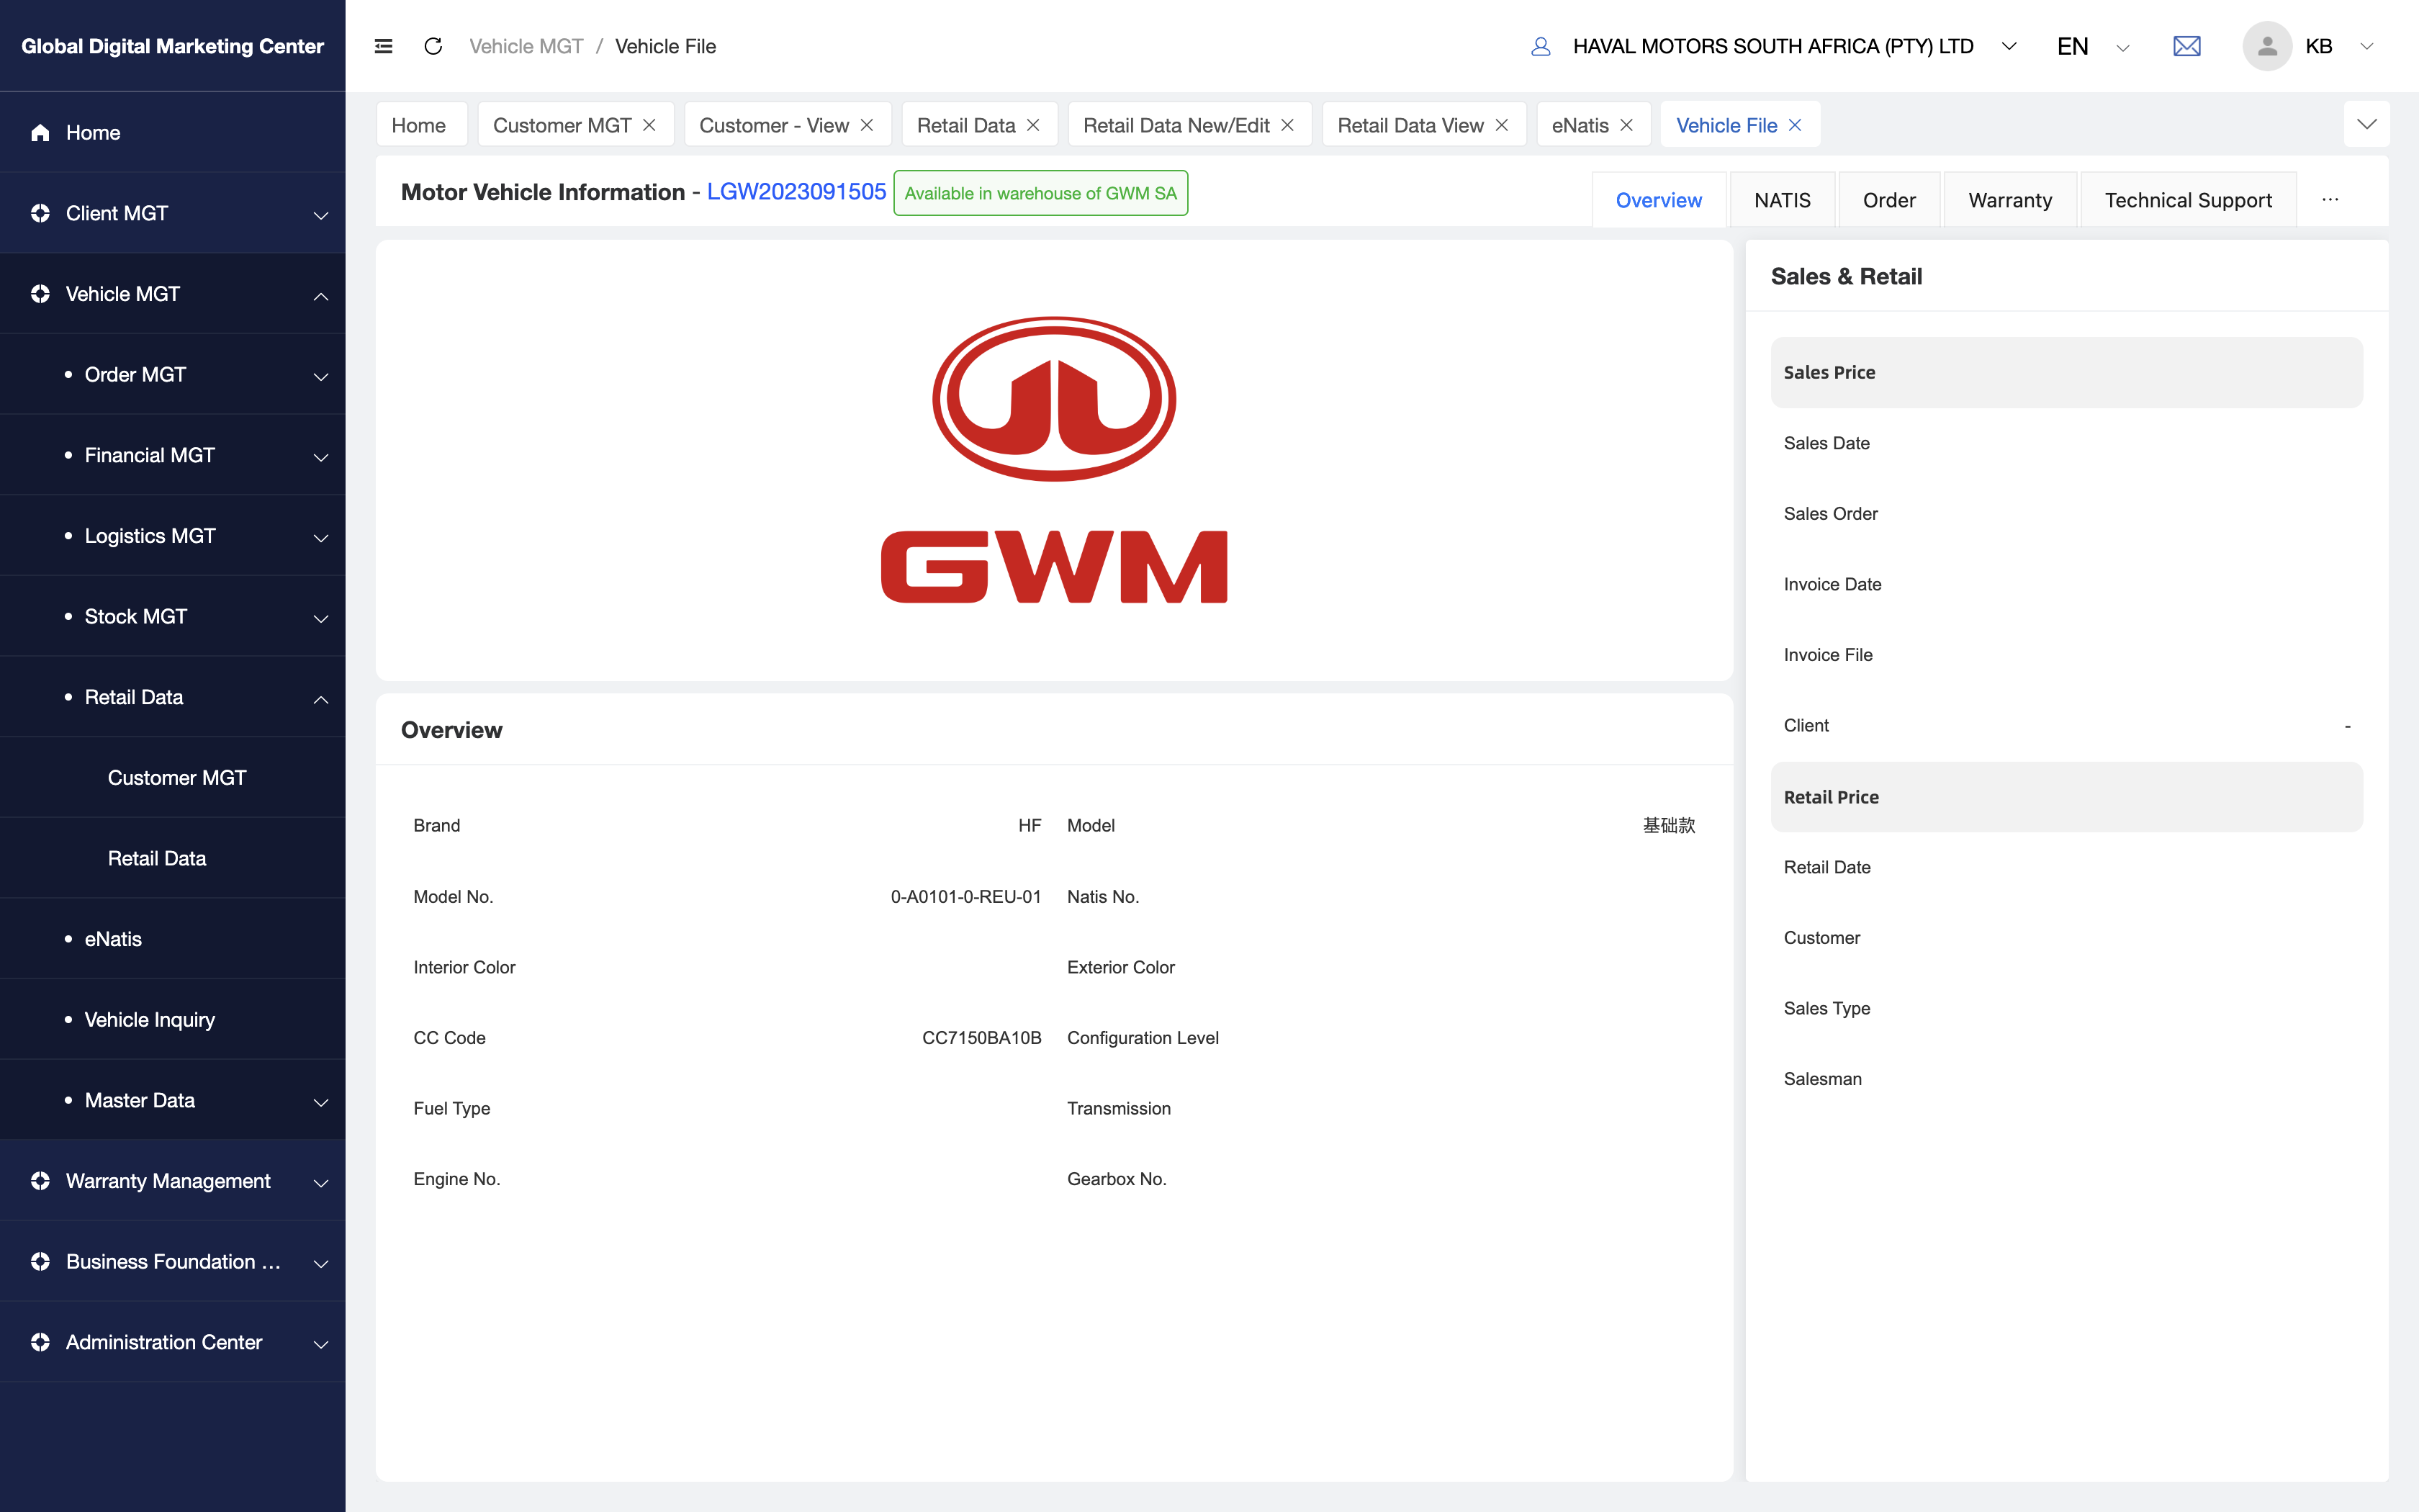The width and height of the screenshot is (2419, 1512).
Task: Click the Warranty Management sidebar icon
Action: click(x=40, y=1181)
